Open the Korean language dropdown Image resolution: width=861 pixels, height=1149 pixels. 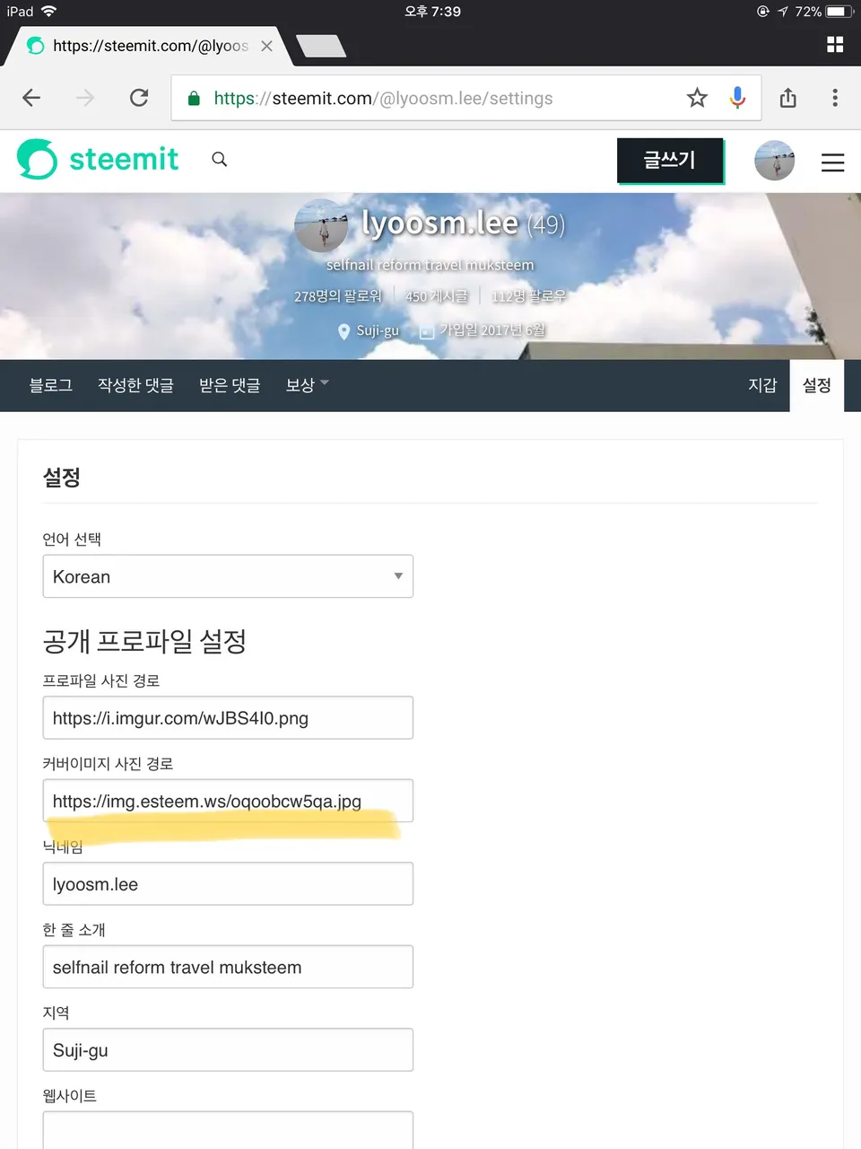(x=228, y=576)
